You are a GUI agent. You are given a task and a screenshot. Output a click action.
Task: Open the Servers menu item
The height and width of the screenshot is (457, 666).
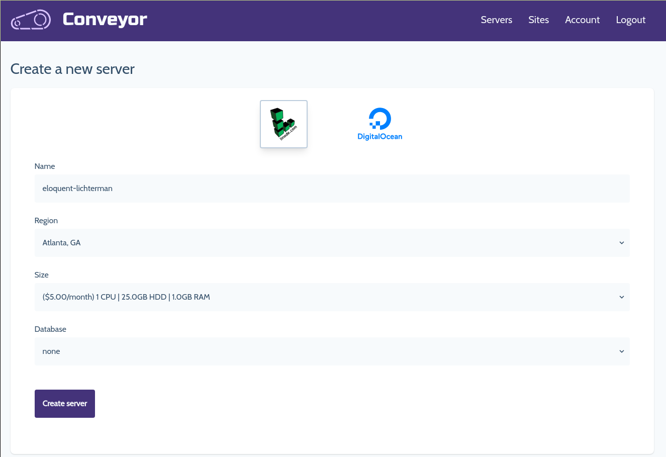point(496,20)
